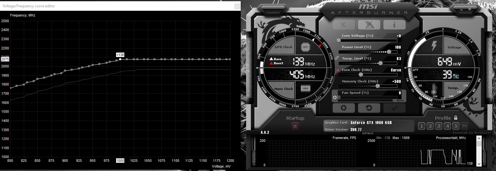This screenshot has width=496, height=171.
Task: Apply settings with the checkmark button
Action: click(x=395, y=108)
